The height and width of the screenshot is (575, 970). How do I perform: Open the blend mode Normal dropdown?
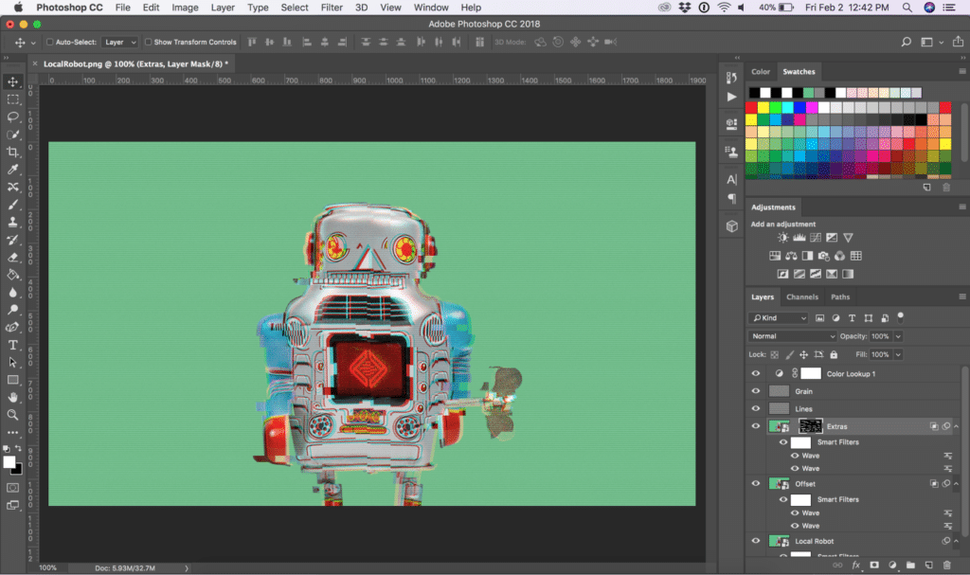tap(793, 336)
